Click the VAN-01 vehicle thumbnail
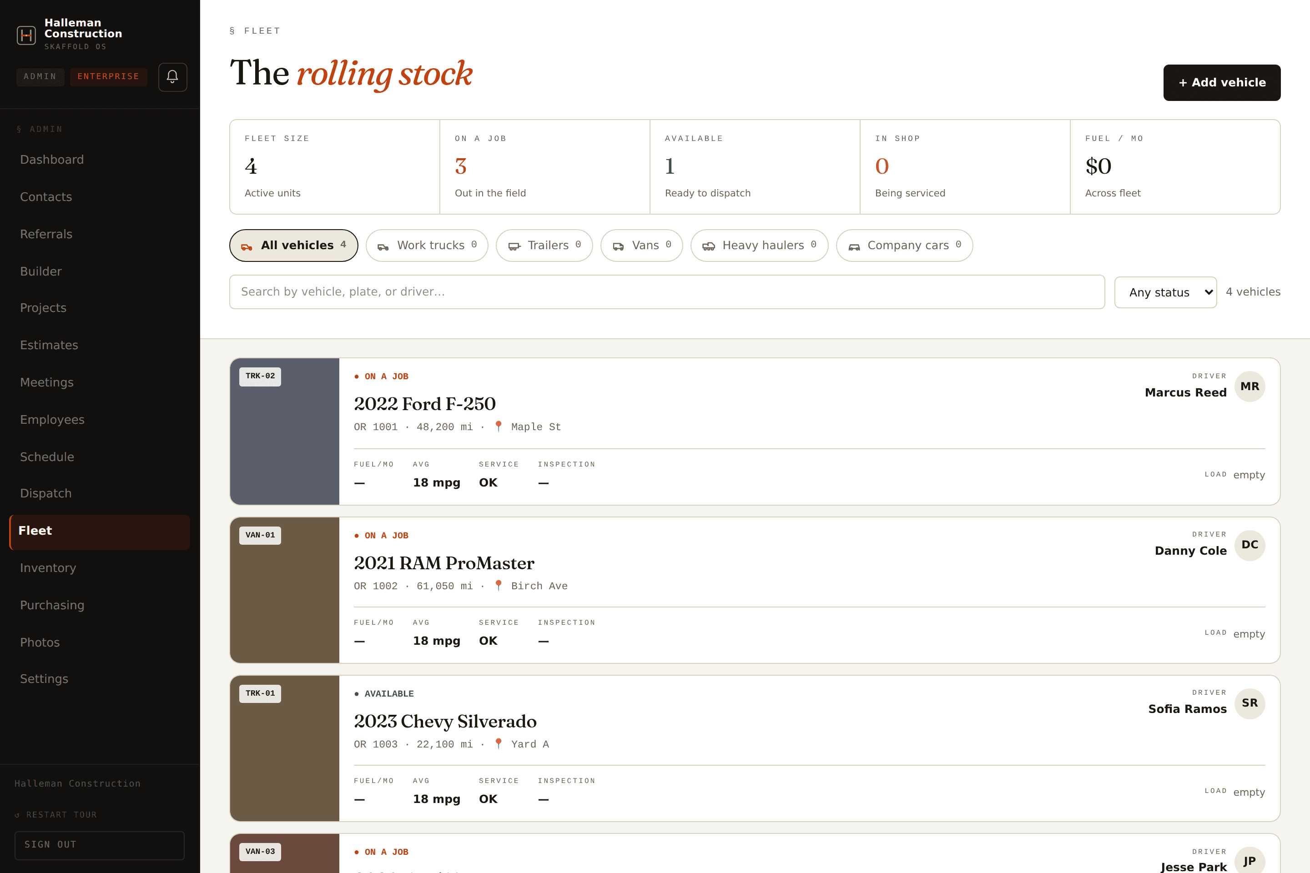The height and width of the screenshot is (873, 1310). click(285, 590)
